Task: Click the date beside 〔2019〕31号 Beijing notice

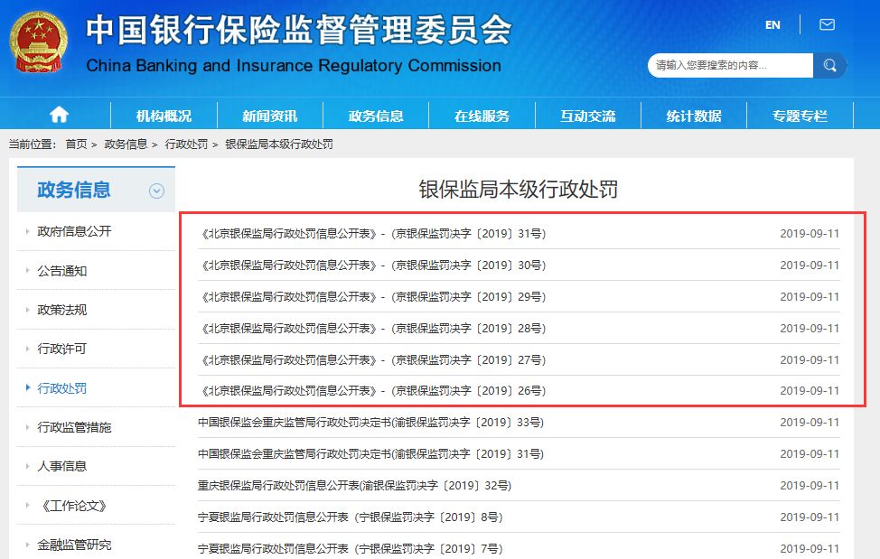Action: click(810, 234)
